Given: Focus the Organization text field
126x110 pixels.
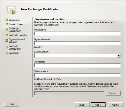Looking at the screenshot, I should coord(77,33).
